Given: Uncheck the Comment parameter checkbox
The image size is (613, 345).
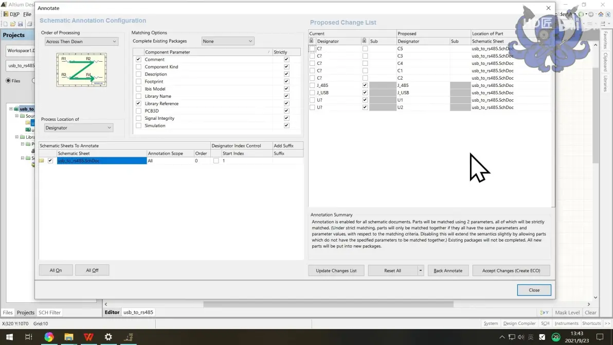Looking at the screenshot, I should [138, 60].
